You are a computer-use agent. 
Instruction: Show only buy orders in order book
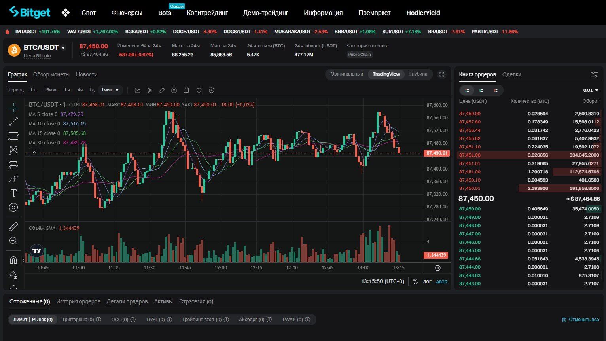click(481, 90)
